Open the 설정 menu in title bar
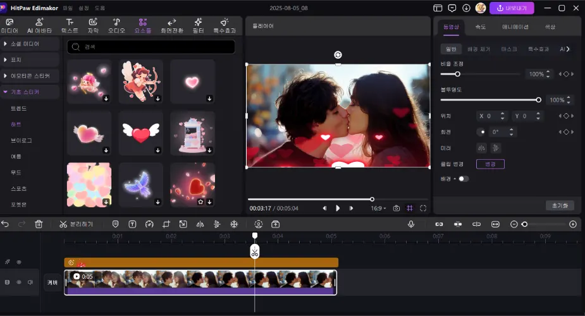Screen dimensions: 585x316 click(83, 8)
